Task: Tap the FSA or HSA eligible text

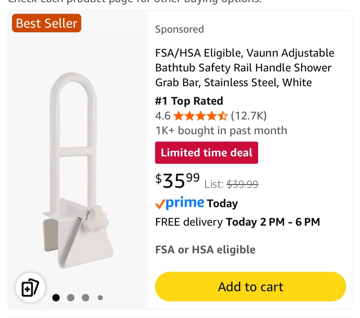Action: click(x=205, y=249)
